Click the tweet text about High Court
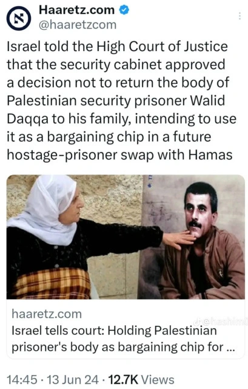Viewport: 248px width, 389px height. [121, 100]
